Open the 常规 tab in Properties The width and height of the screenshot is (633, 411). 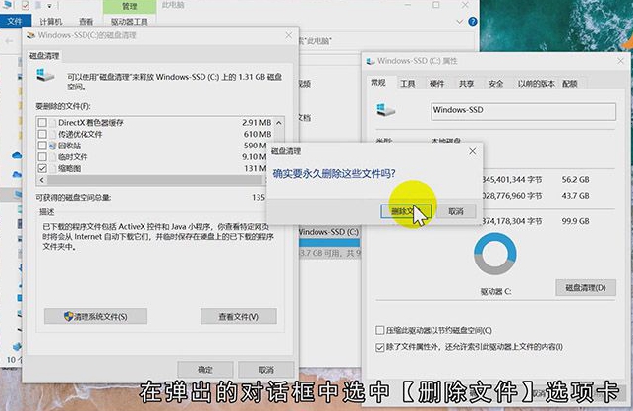378,83
